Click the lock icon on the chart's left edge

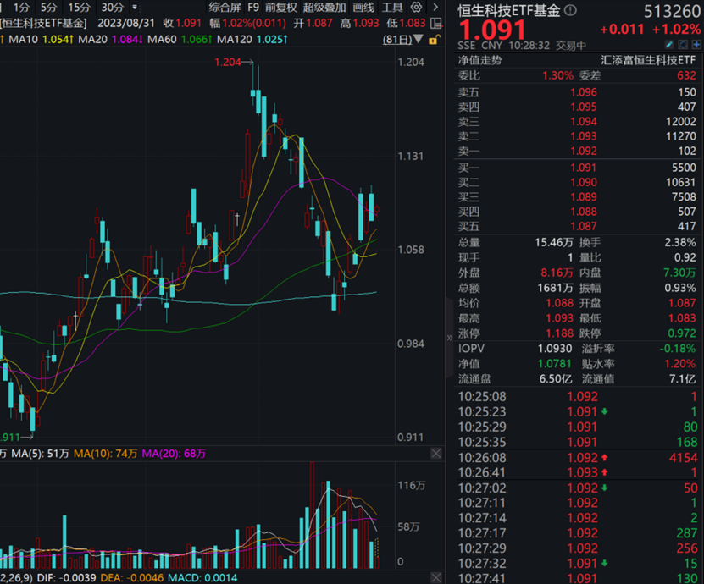point(435,40)
